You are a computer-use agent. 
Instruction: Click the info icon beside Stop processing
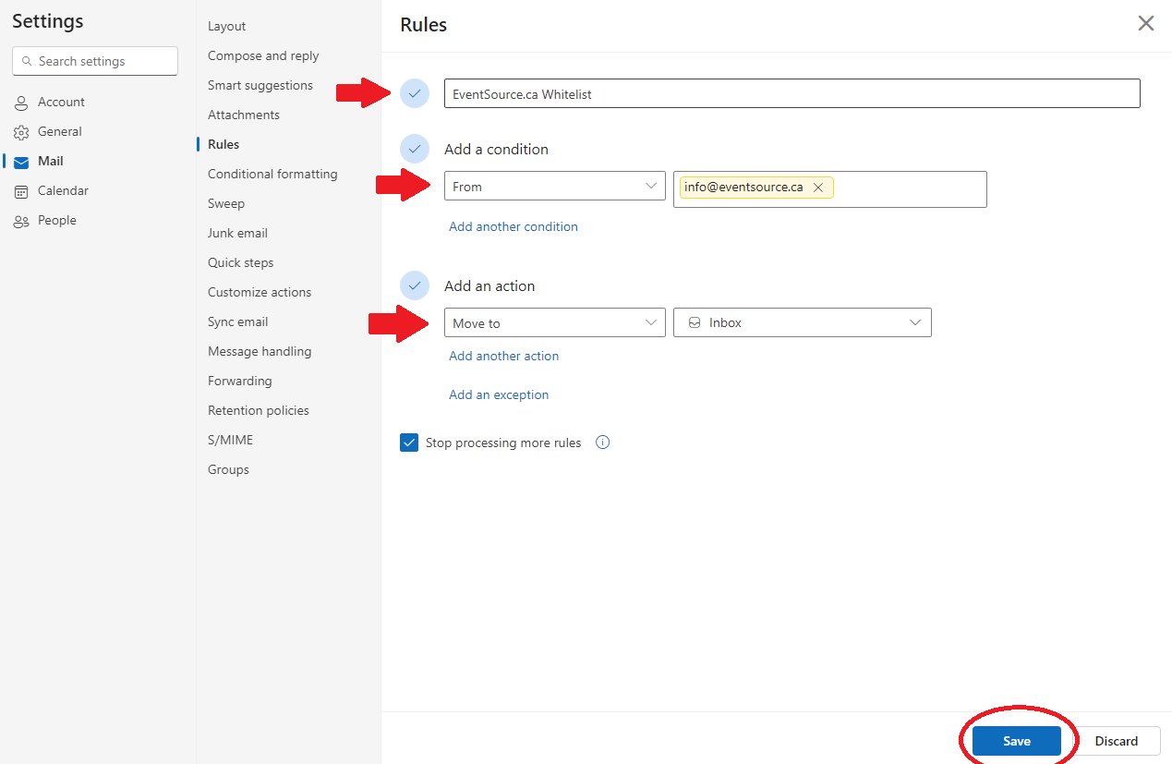point(603,443)
